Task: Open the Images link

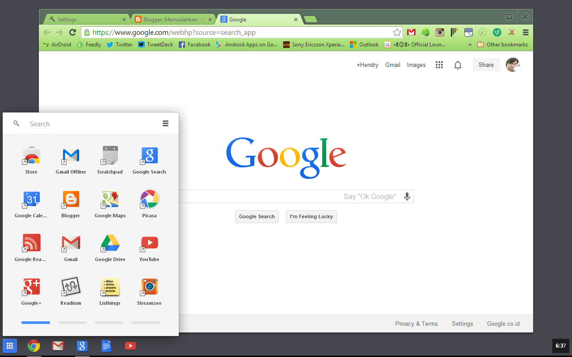Action: (416, 65)
